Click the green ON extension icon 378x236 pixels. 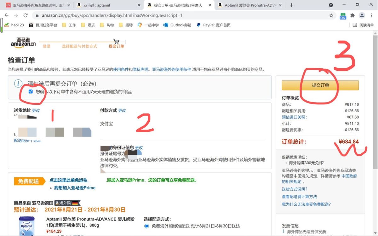click(x=343, y=16)
